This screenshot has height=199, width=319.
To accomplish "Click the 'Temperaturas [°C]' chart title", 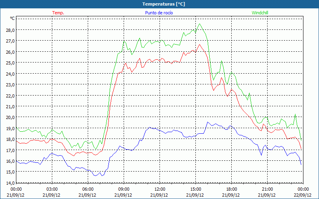I will click(163, 4).
